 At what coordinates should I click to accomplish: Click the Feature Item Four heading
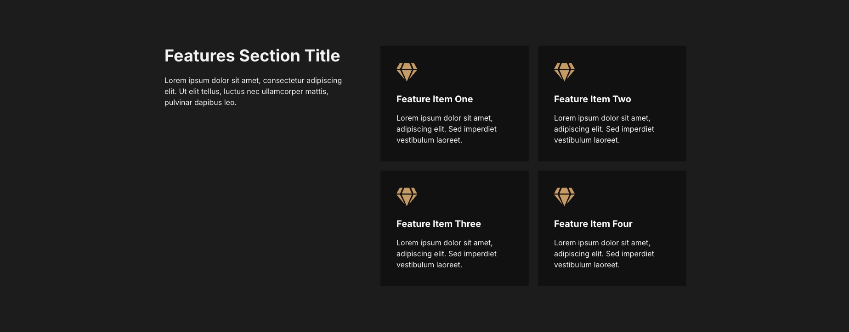593,224
